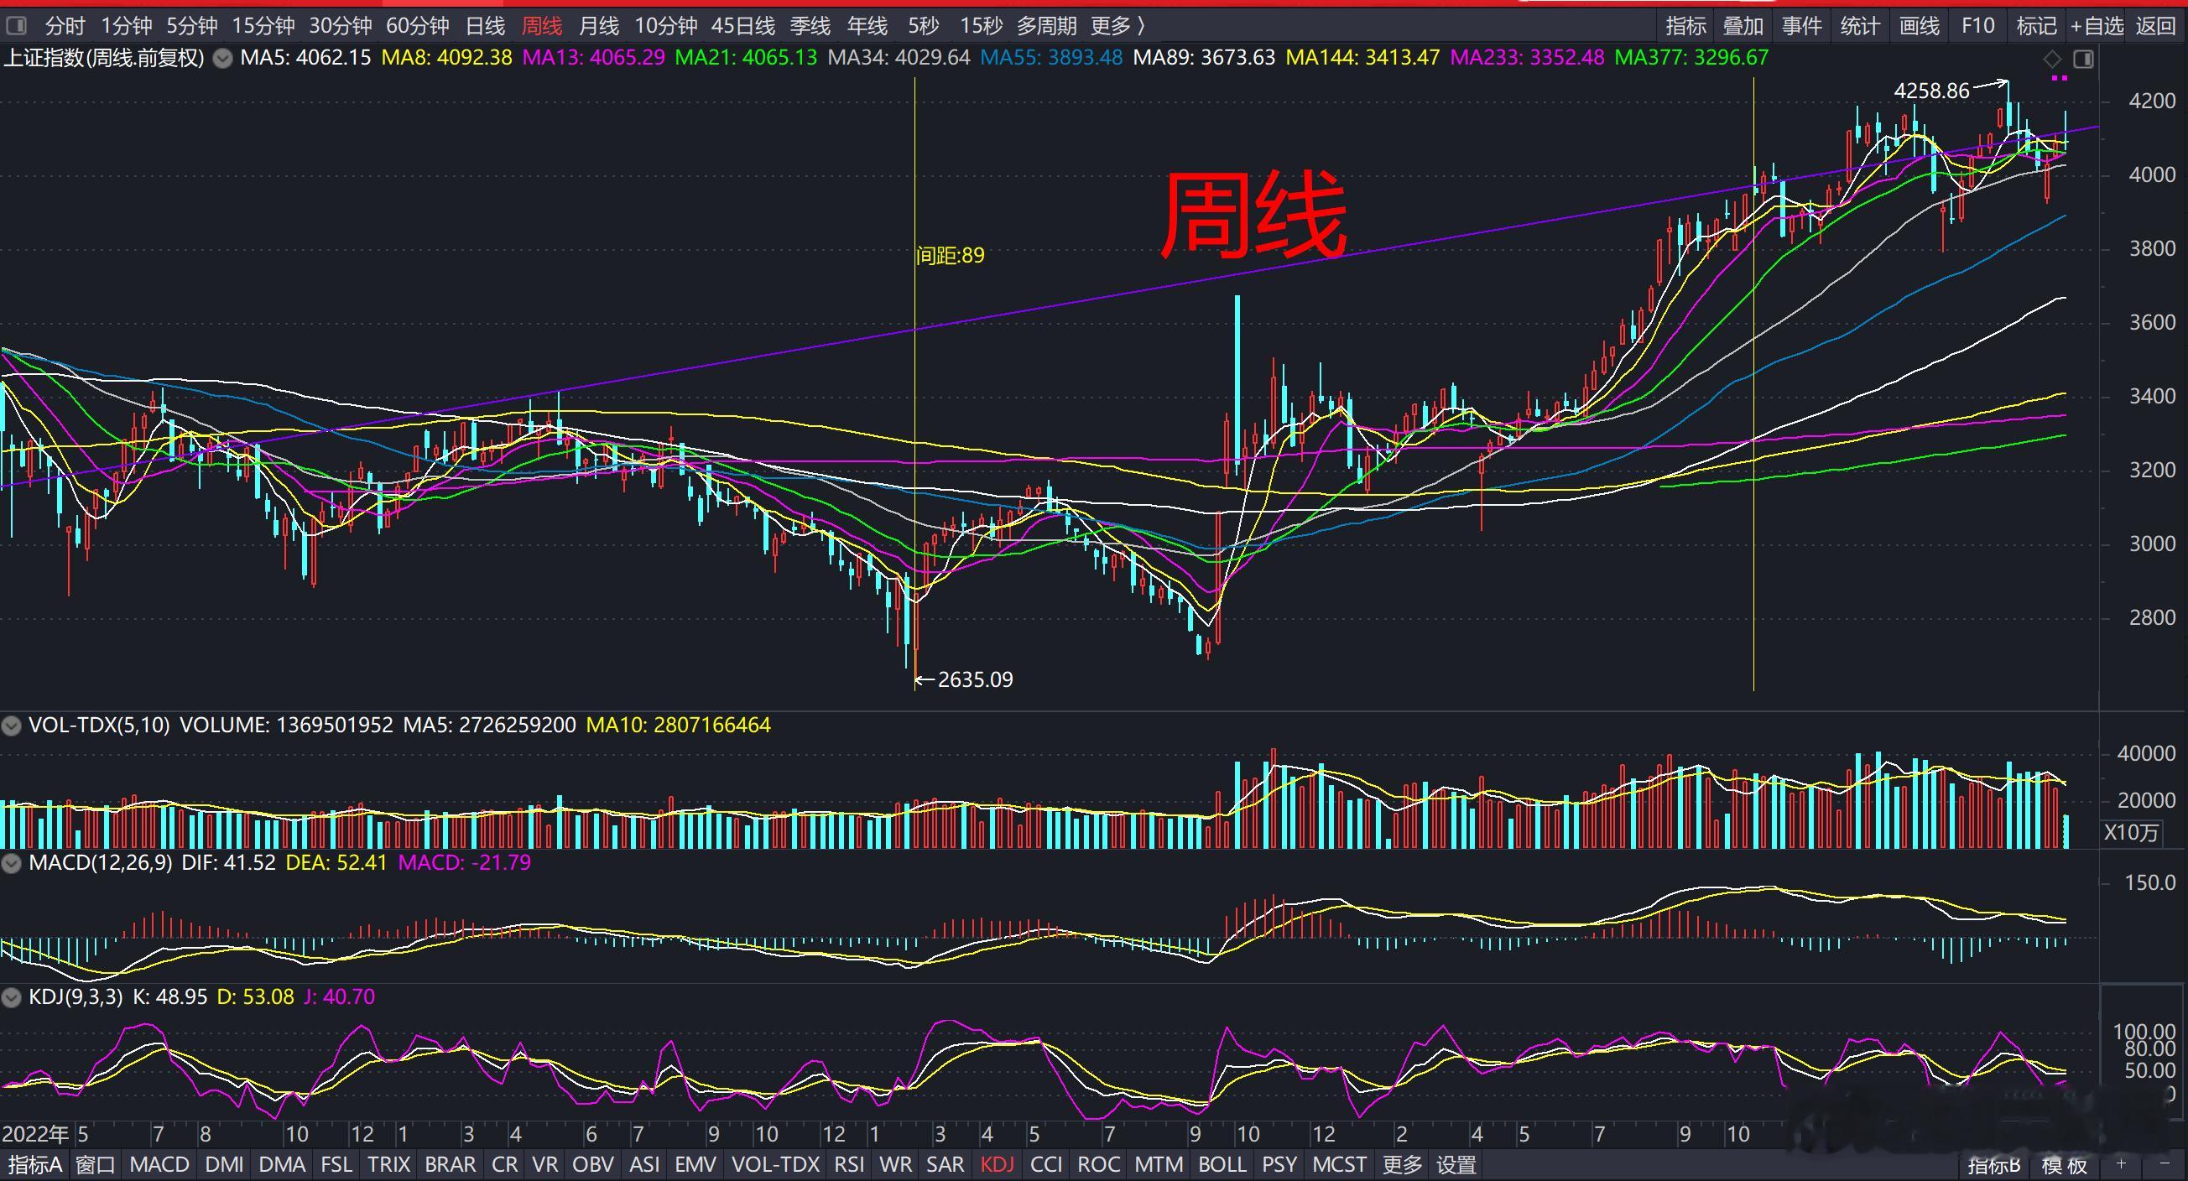This screenshot has height=1181, width=2188.
Task: Open F10 company info
Action: (x=1977, y=26)
